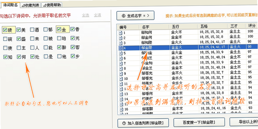Viewport: 258px width, 129px height.
Task: Check the 他 character checkbox
Action: 59,56
